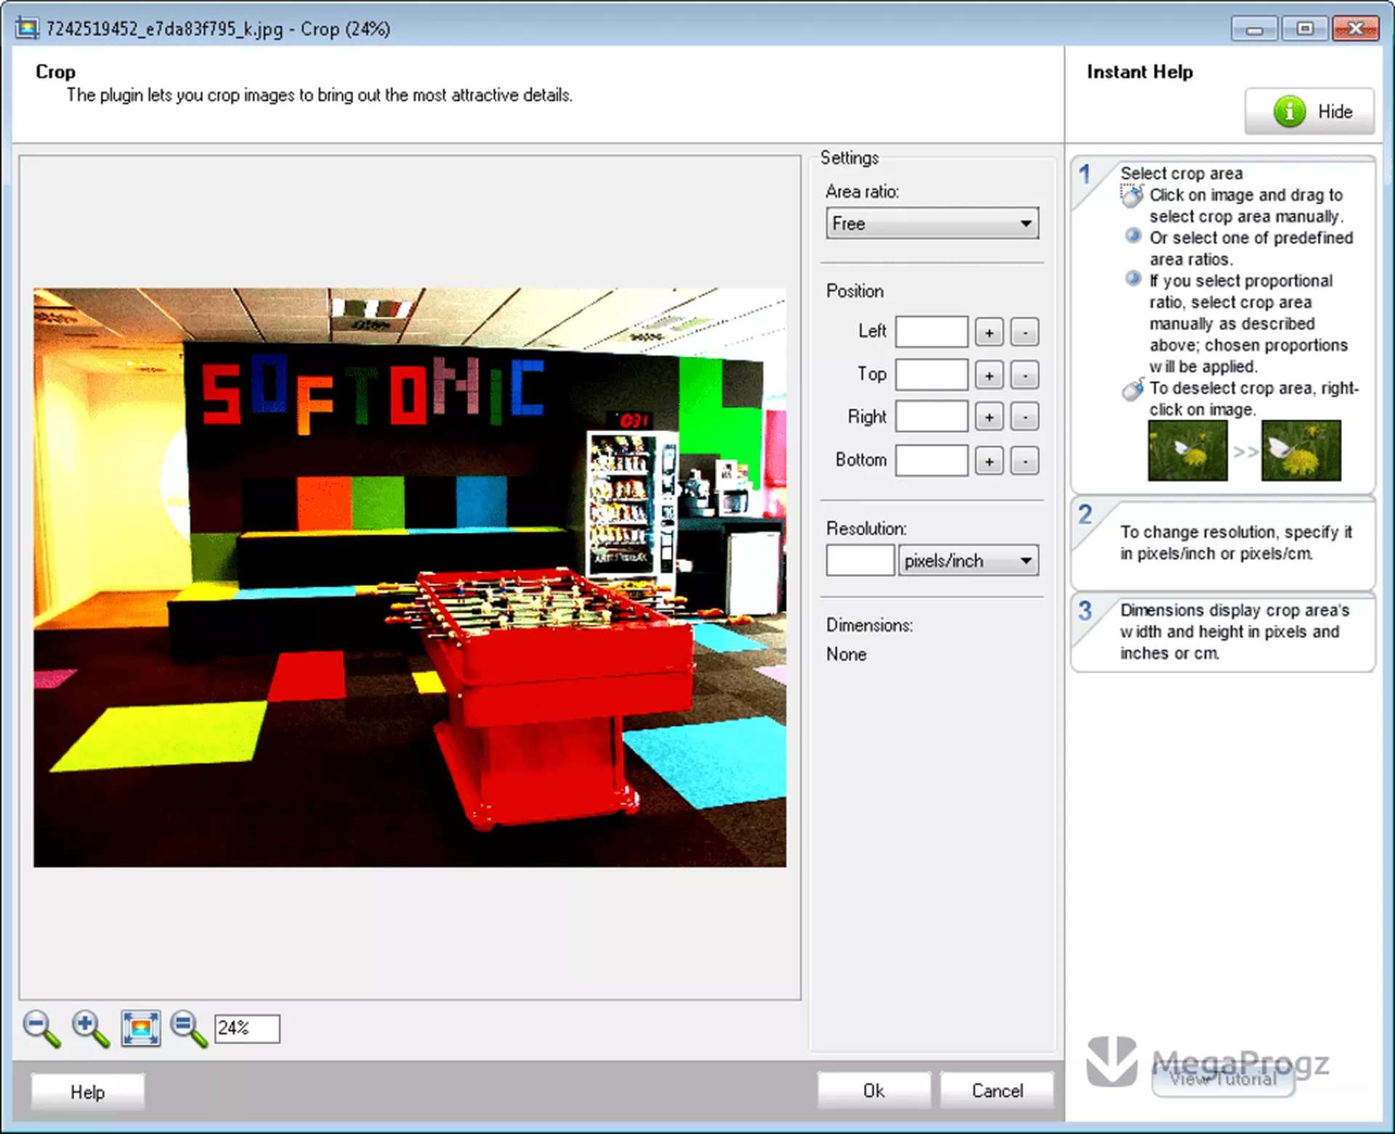This screenshot has width=1395, height=1134.
Task: Click the 'To change resolution' help text
Action: (x=1236, y=542)
